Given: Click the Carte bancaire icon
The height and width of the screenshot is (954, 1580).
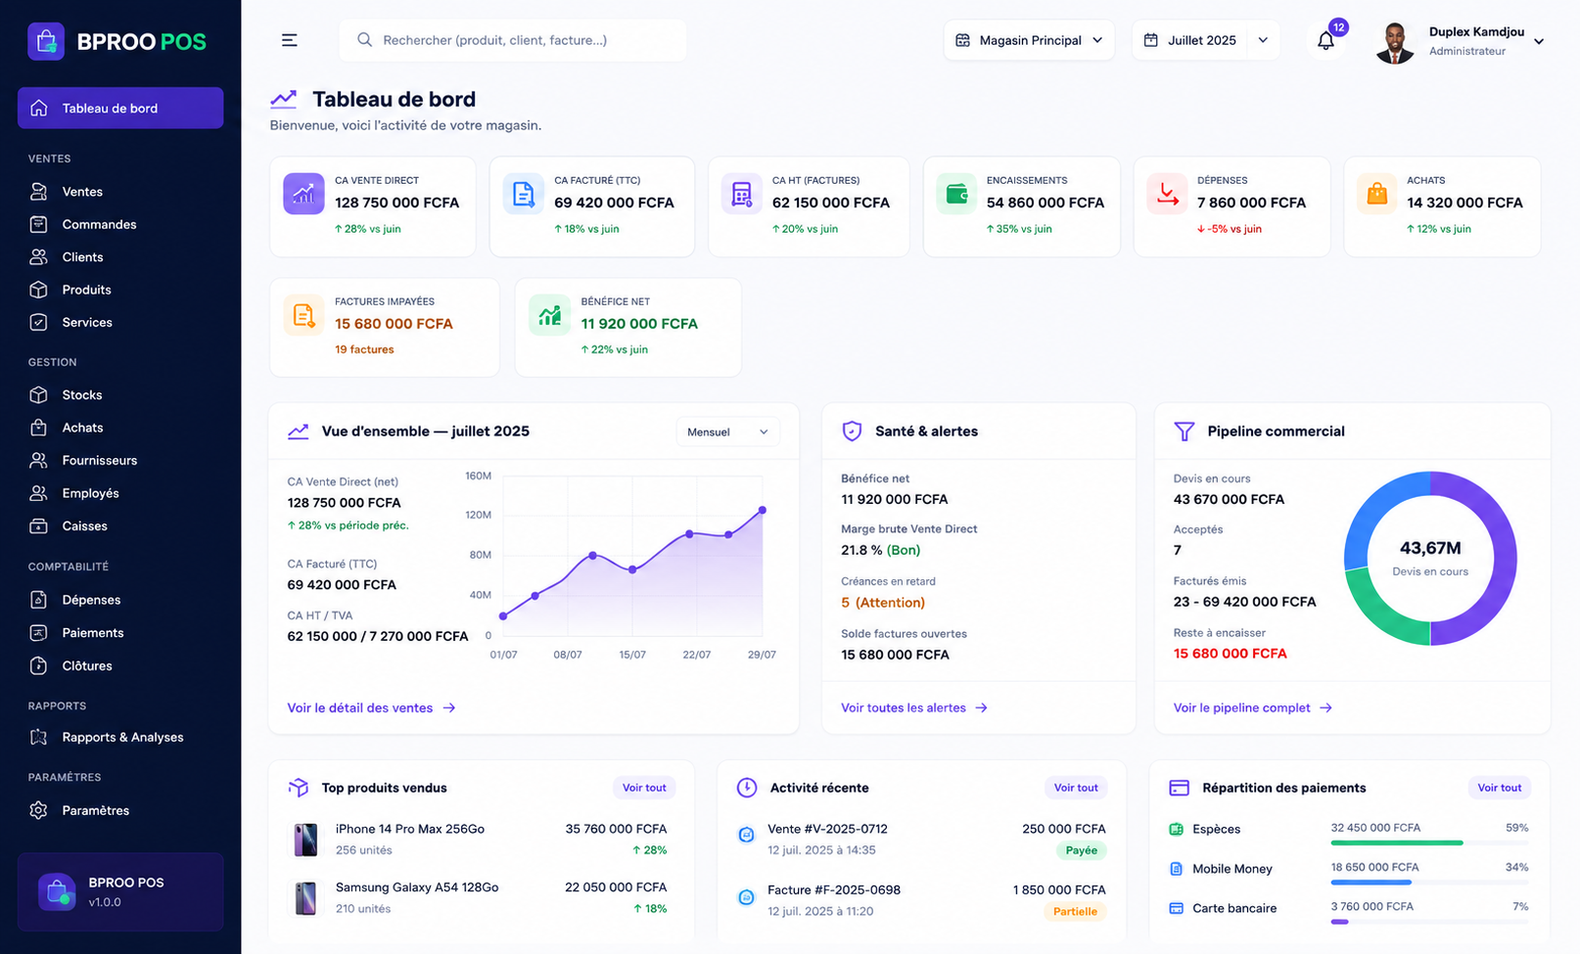Looking at the screenshot, I should [x=1176, y=908].
